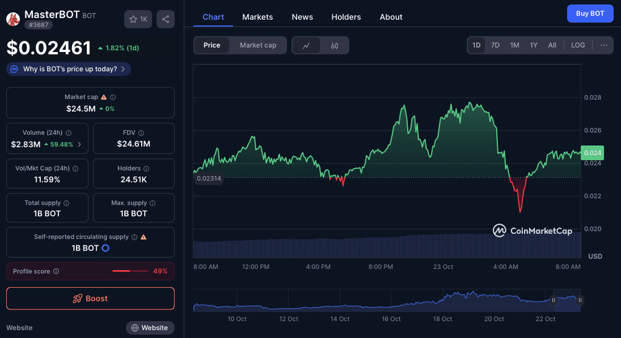Select the candlestick chart icon
621x338 pixels.
(x=335, y=45)
